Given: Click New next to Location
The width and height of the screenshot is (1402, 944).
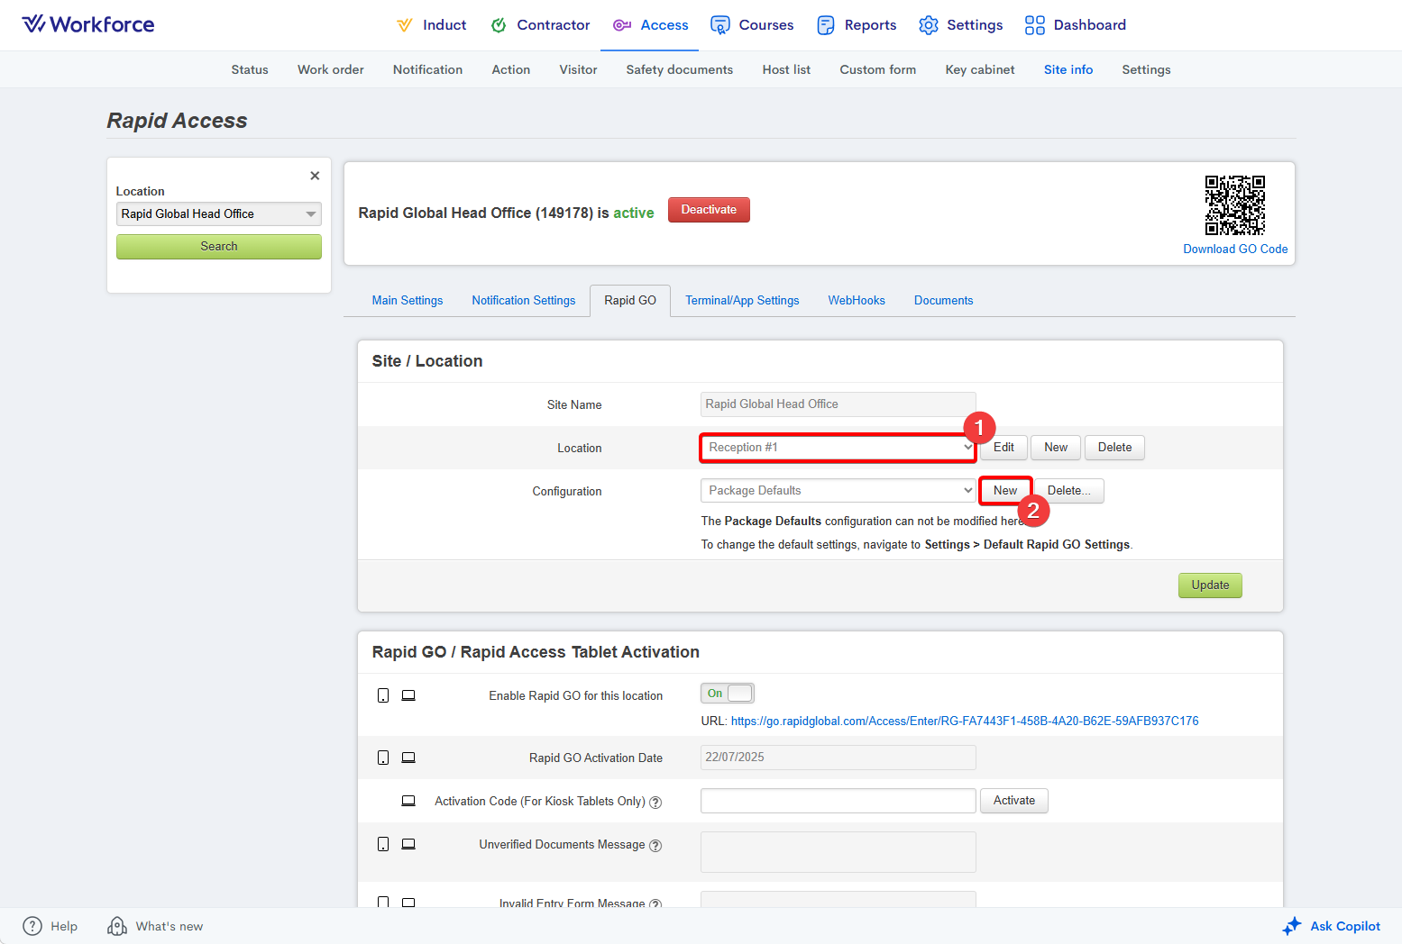Looking at the screenshot, I should (1056, 448).
